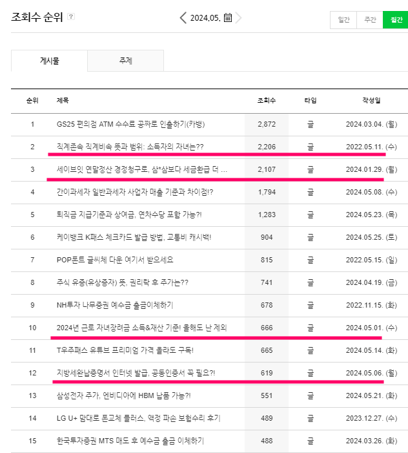The image size is (408, 453).
Task: Click the 1,794 view count cell
Action: (x=267, y=192)
